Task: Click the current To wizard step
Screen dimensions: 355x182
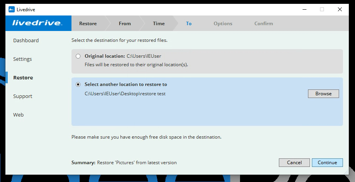Action: 189,24
